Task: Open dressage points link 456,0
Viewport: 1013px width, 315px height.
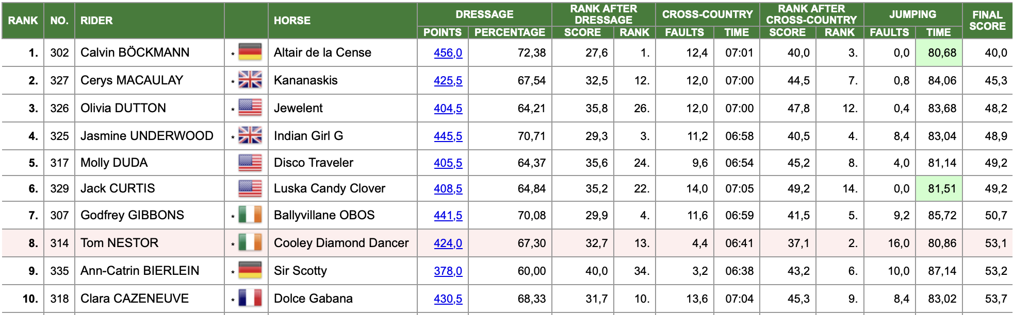Action: click(x=448, y=53)
